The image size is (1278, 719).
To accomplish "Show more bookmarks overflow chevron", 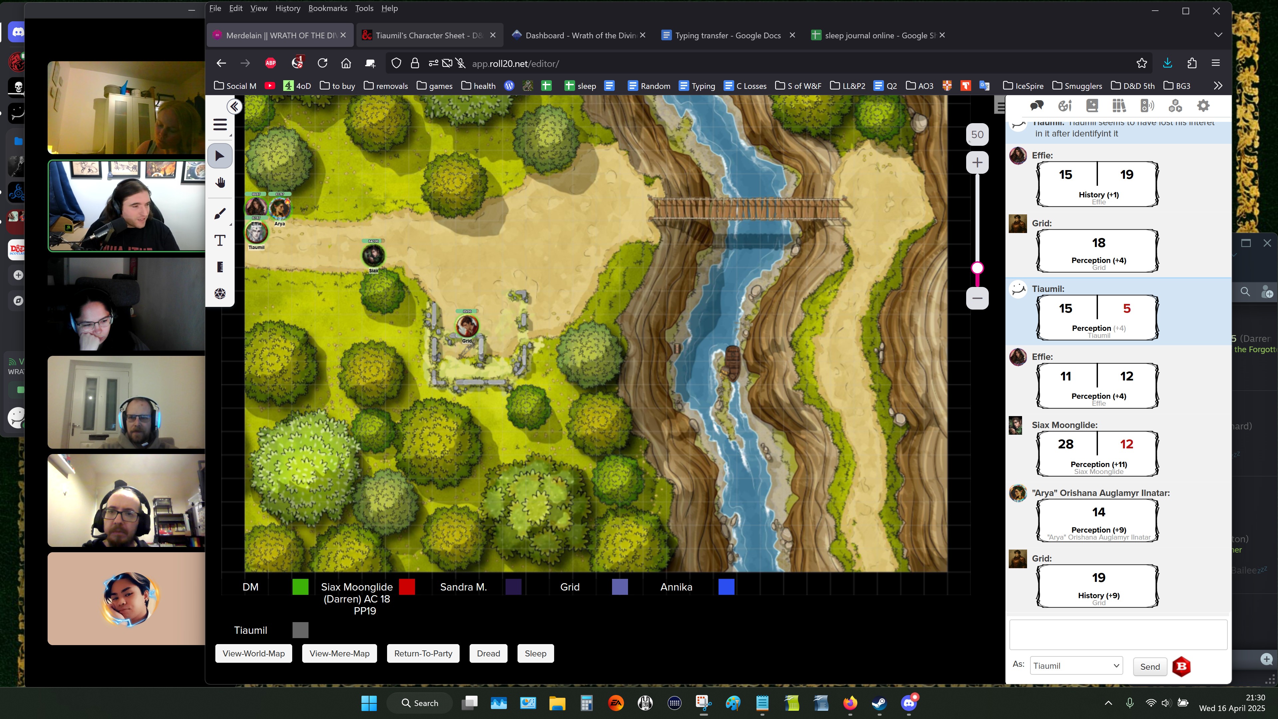I will (1218, 86).
